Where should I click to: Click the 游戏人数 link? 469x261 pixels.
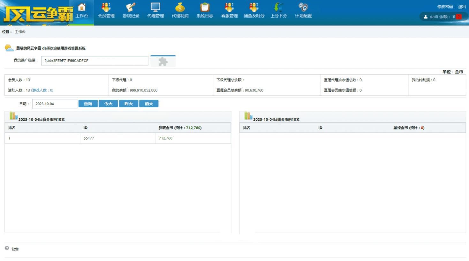[x=42, y=90]
